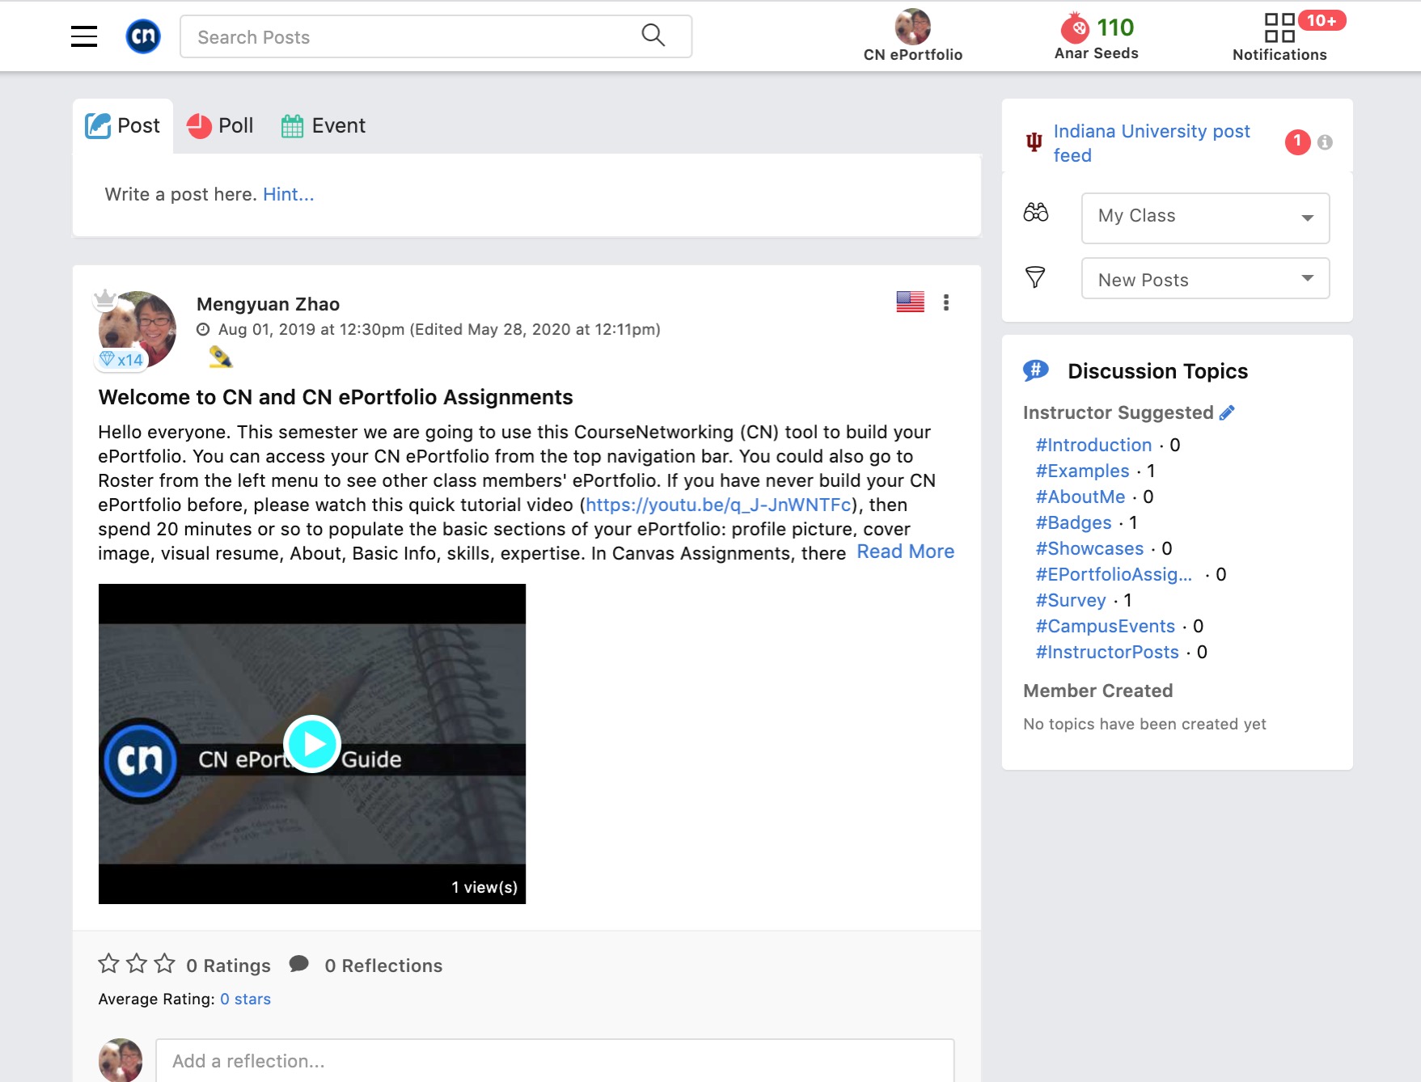This screenshot has height=1082, width=1421.
Task: Open the New Posts filter dropdown
Action: pyautogui.click(x=1205, y=278)
